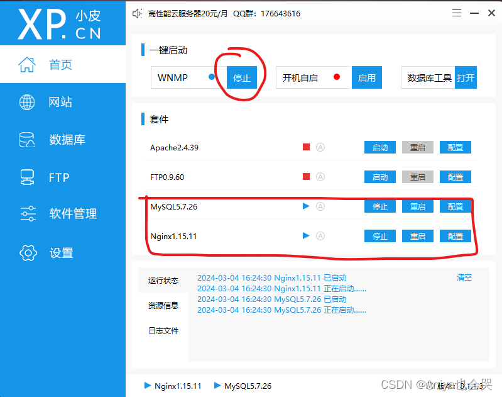Open the 首页 home page in sidebar
This screenshot has height=397, width=502.
pos(63,64)
